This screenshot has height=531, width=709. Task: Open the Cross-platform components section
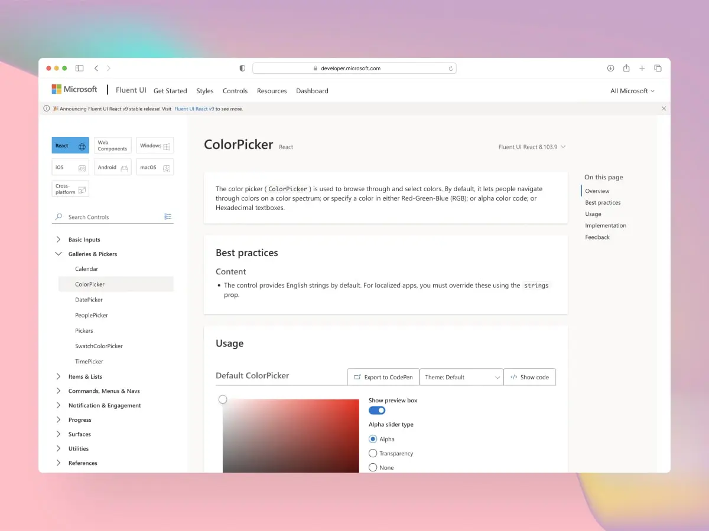pyautogui.click(x=70, y=188)
